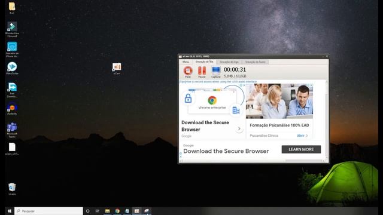The image size is (383, 215).
Task: Click the LEARN MORE ad button
Action: [x=301, y=149]
